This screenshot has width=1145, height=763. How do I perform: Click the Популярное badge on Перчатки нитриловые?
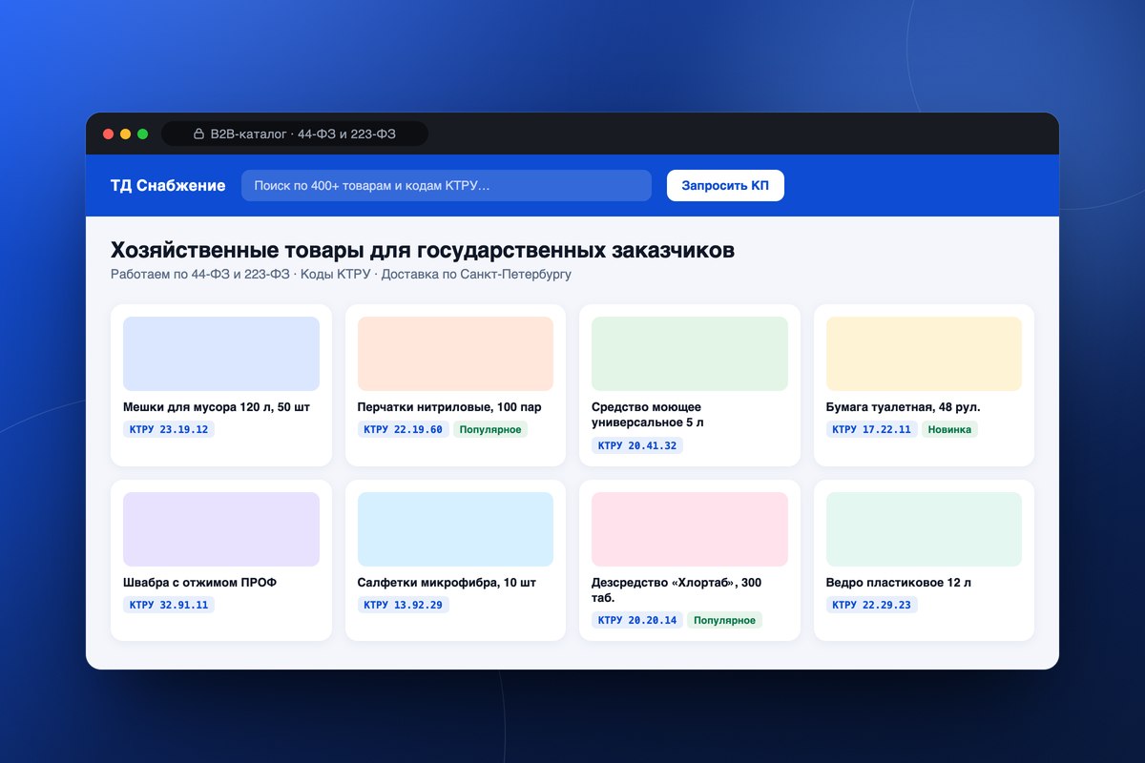tap(490, 429)
